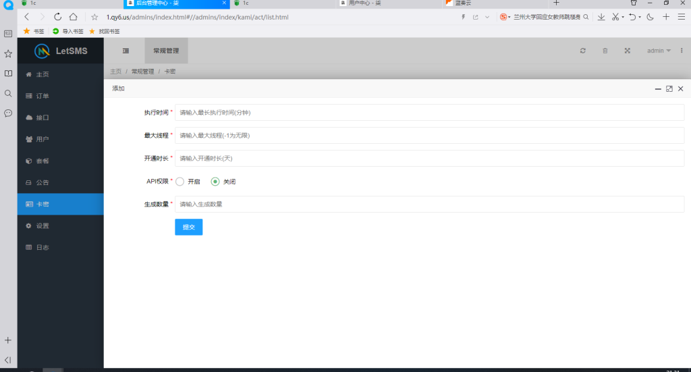Viewport: 691px width, 372px height.
Task: Switch to the 用户中心 browser tab
Action: [x=364, y=3]
